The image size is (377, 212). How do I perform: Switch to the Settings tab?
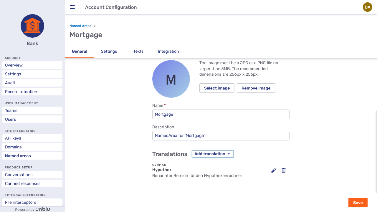109,51
